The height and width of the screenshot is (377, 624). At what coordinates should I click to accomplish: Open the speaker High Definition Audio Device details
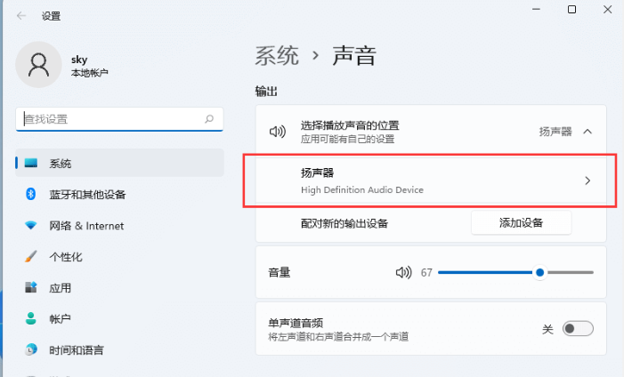(x=431, y=181)
